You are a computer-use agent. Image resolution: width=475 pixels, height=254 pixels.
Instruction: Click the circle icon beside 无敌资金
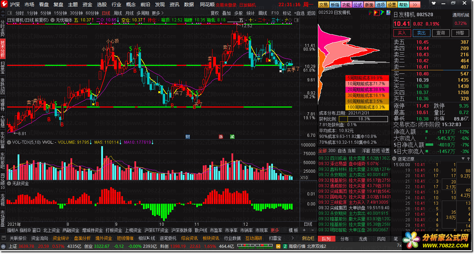click(9, 184)
